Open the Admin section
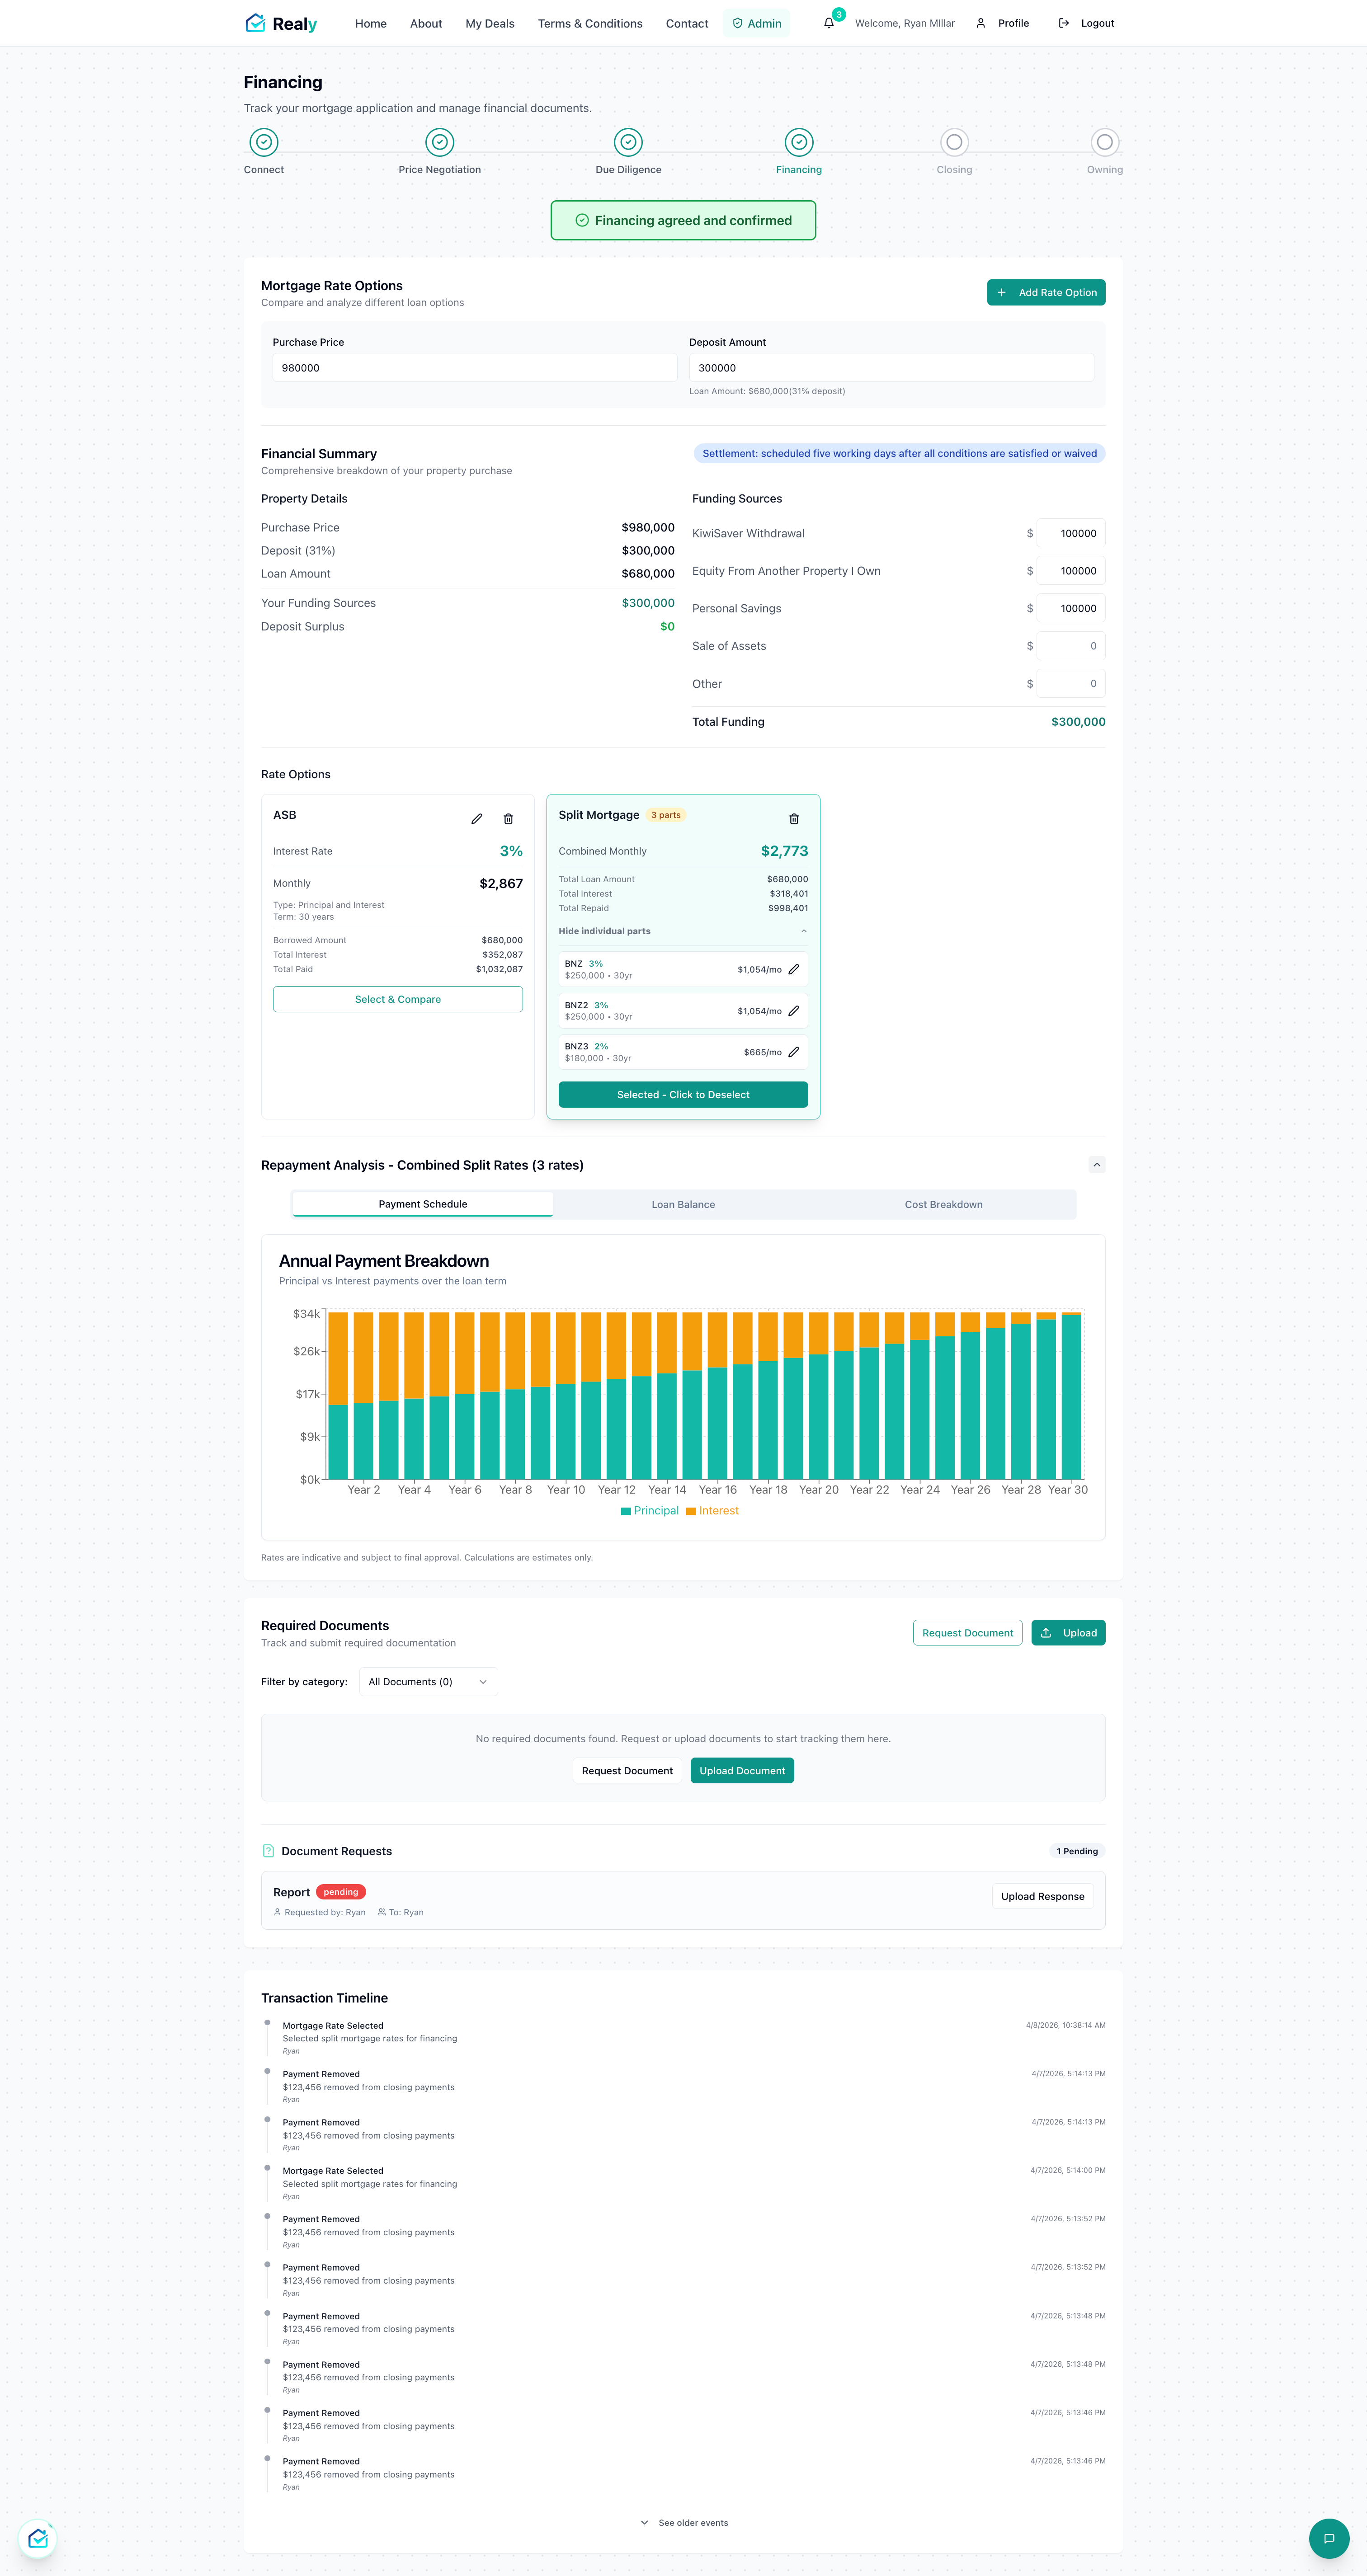Image resolution: width=1367 pixels, height=2576 pixels. 756,23
